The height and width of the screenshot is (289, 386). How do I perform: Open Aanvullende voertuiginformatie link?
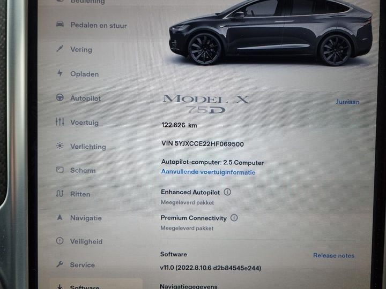208,172
